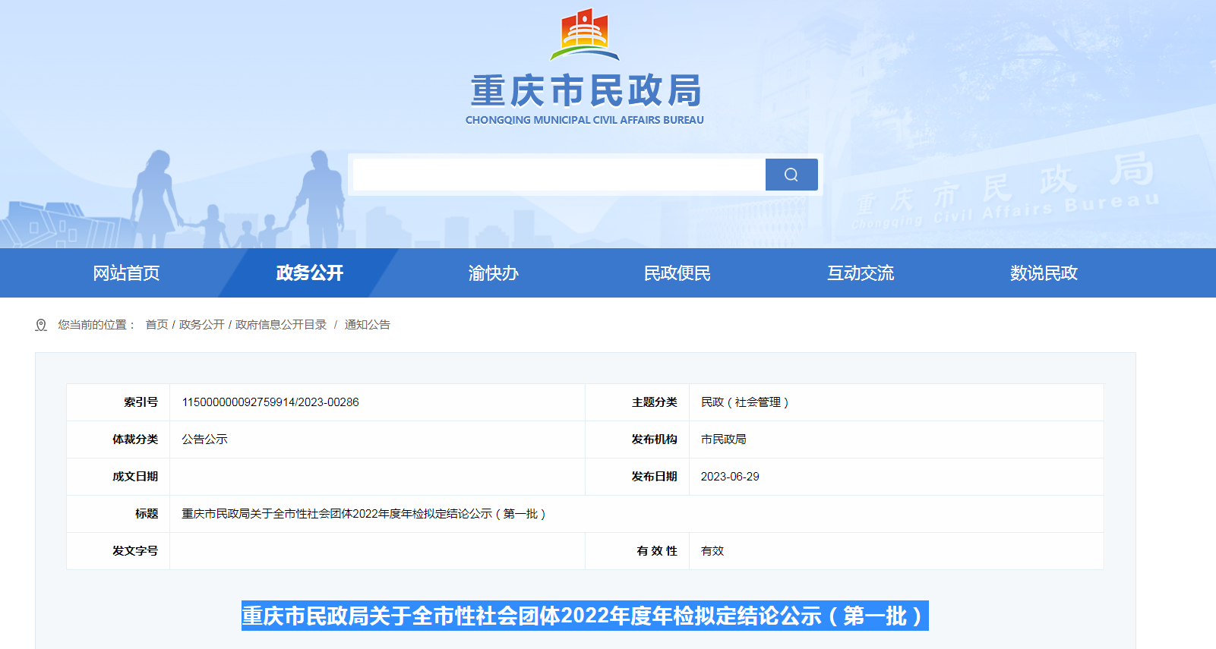Select the title cell text in the table
1216x649 pixels.
pos(364,514)
